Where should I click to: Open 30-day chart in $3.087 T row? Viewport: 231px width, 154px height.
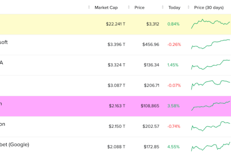[x=211, y=85]
